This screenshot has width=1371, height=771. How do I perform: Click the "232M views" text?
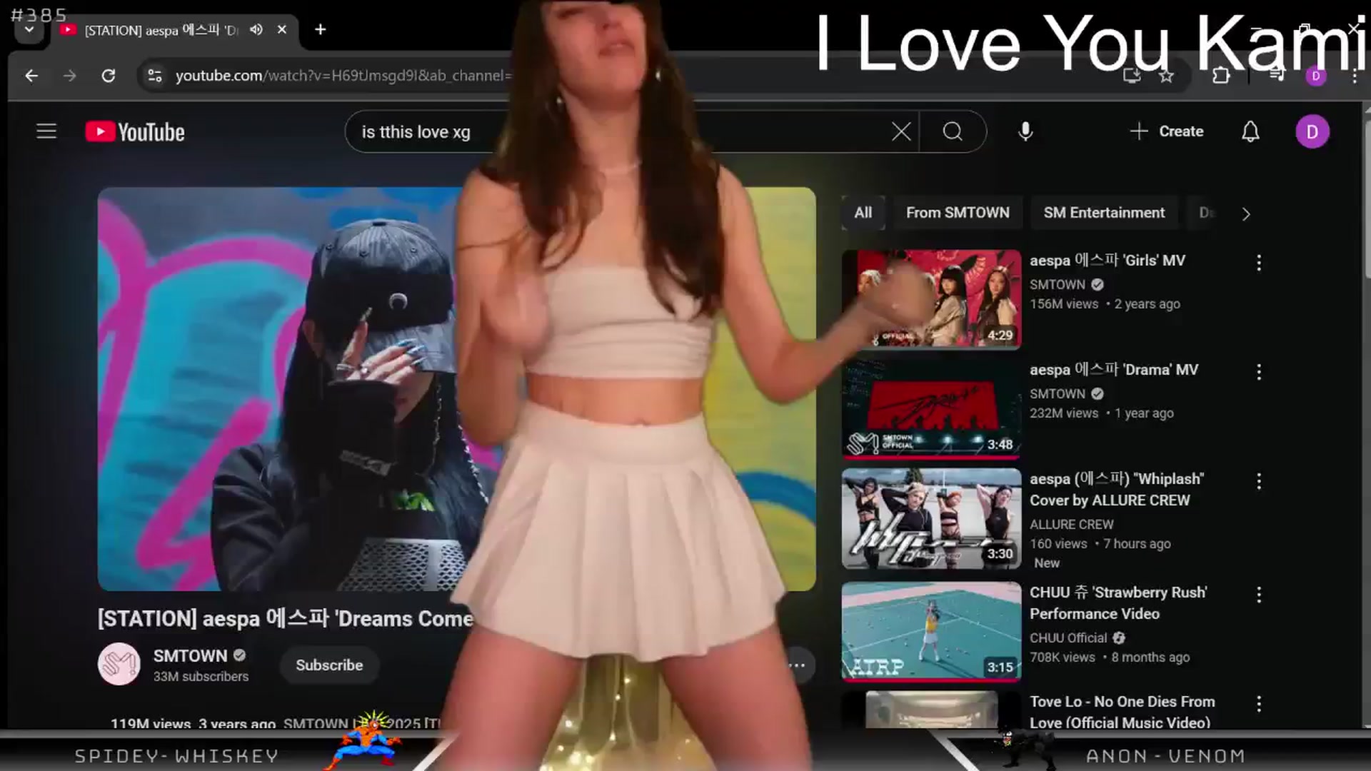1064,413
